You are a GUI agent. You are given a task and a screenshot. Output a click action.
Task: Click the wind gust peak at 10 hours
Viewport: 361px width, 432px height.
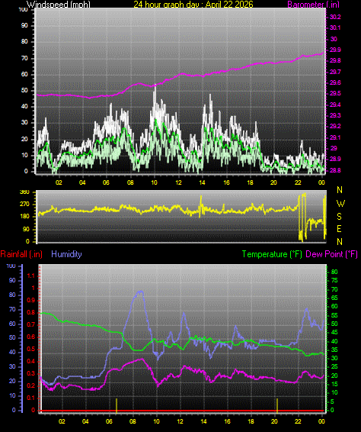click(x=155, y=89)
